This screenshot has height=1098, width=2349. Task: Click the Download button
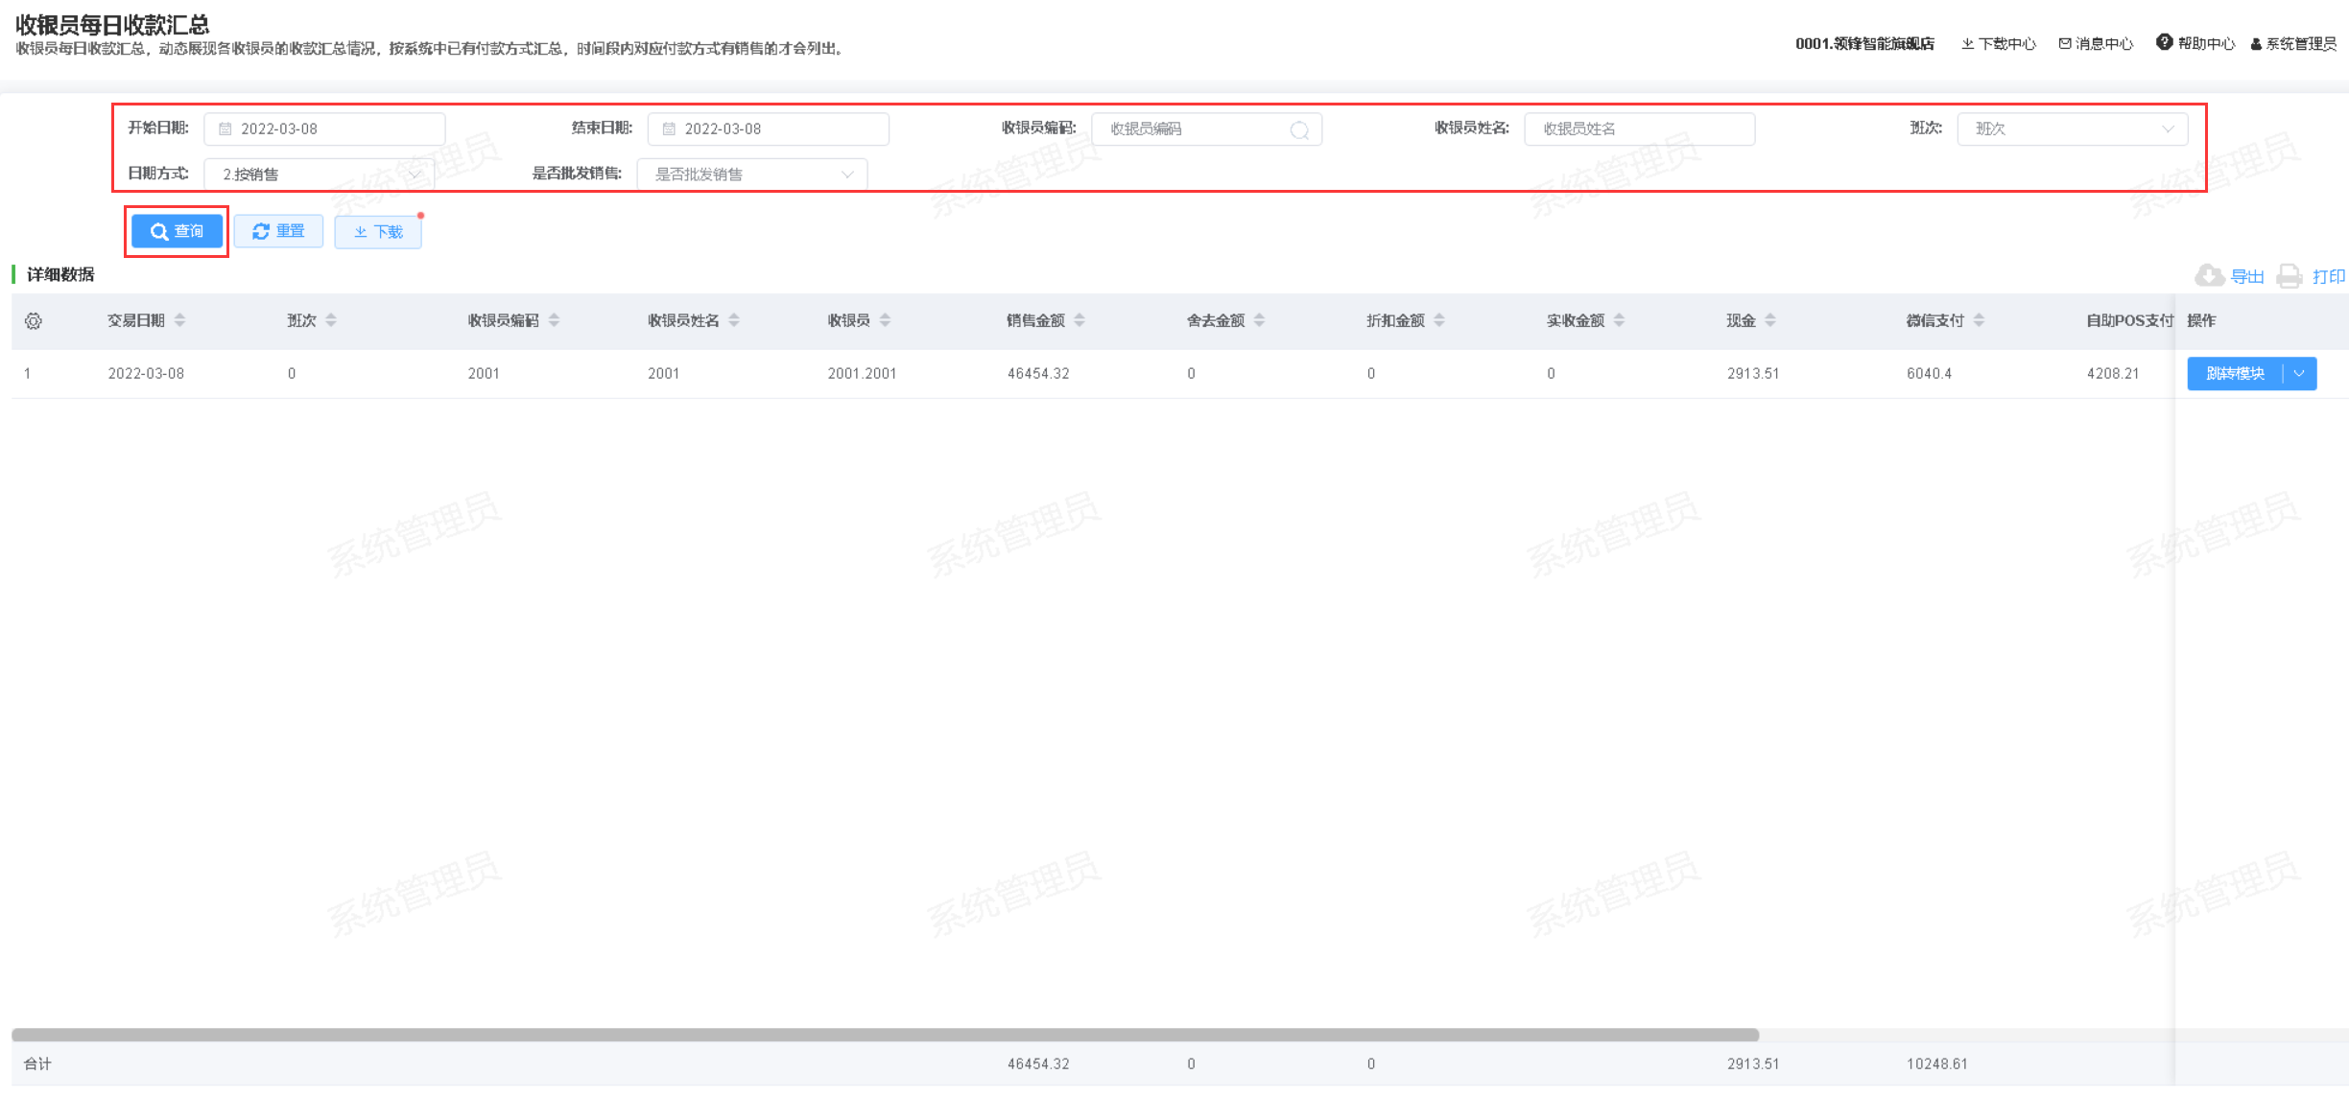pos(378,232)
